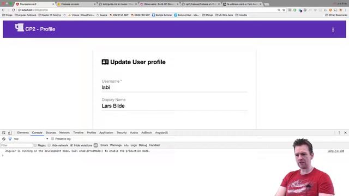Open the things bookmarks folder

point(7,15)
